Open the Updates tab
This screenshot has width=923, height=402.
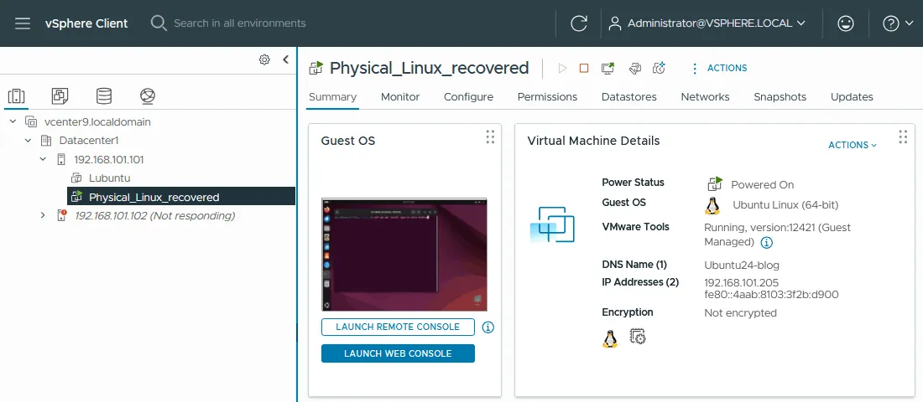(852, 97)
